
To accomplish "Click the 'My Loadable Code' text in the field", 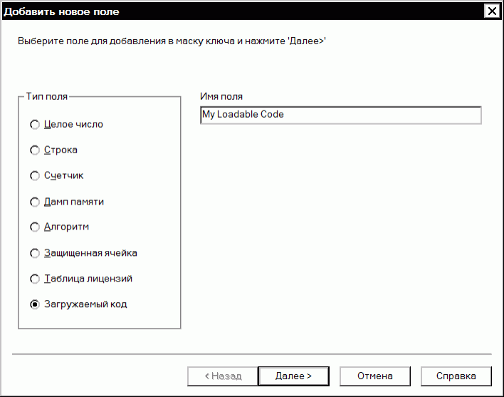I will click(x=243, y=115).
